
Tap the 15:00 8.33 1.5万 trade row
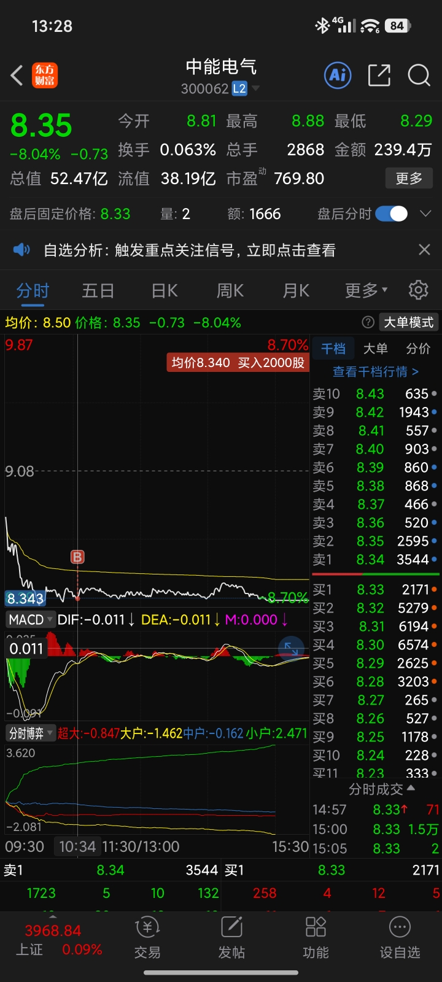click(376, 829)
